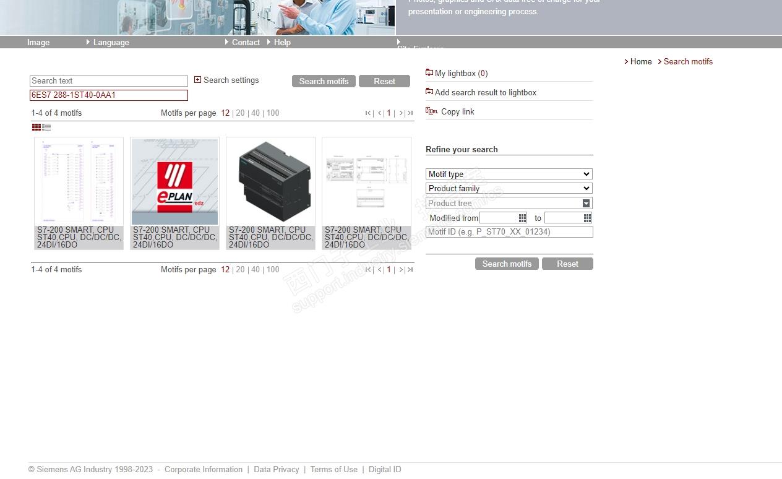Switch to list view icon
The image size is (782, 479).
[46, 127]
